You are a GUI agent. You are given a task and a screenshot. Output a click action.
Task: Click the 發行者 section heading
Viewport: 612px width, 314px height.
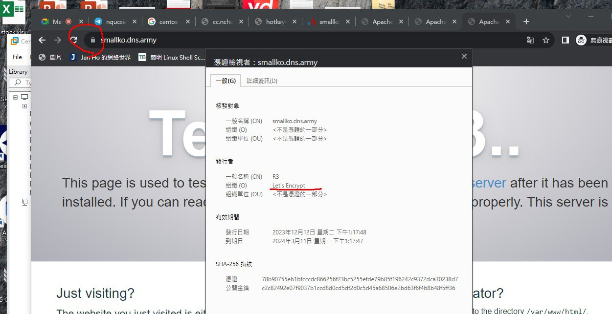225,161
